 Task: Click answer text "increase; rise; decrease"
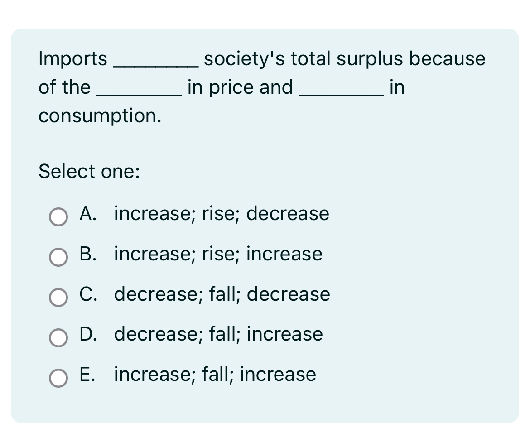pos(222,214)
